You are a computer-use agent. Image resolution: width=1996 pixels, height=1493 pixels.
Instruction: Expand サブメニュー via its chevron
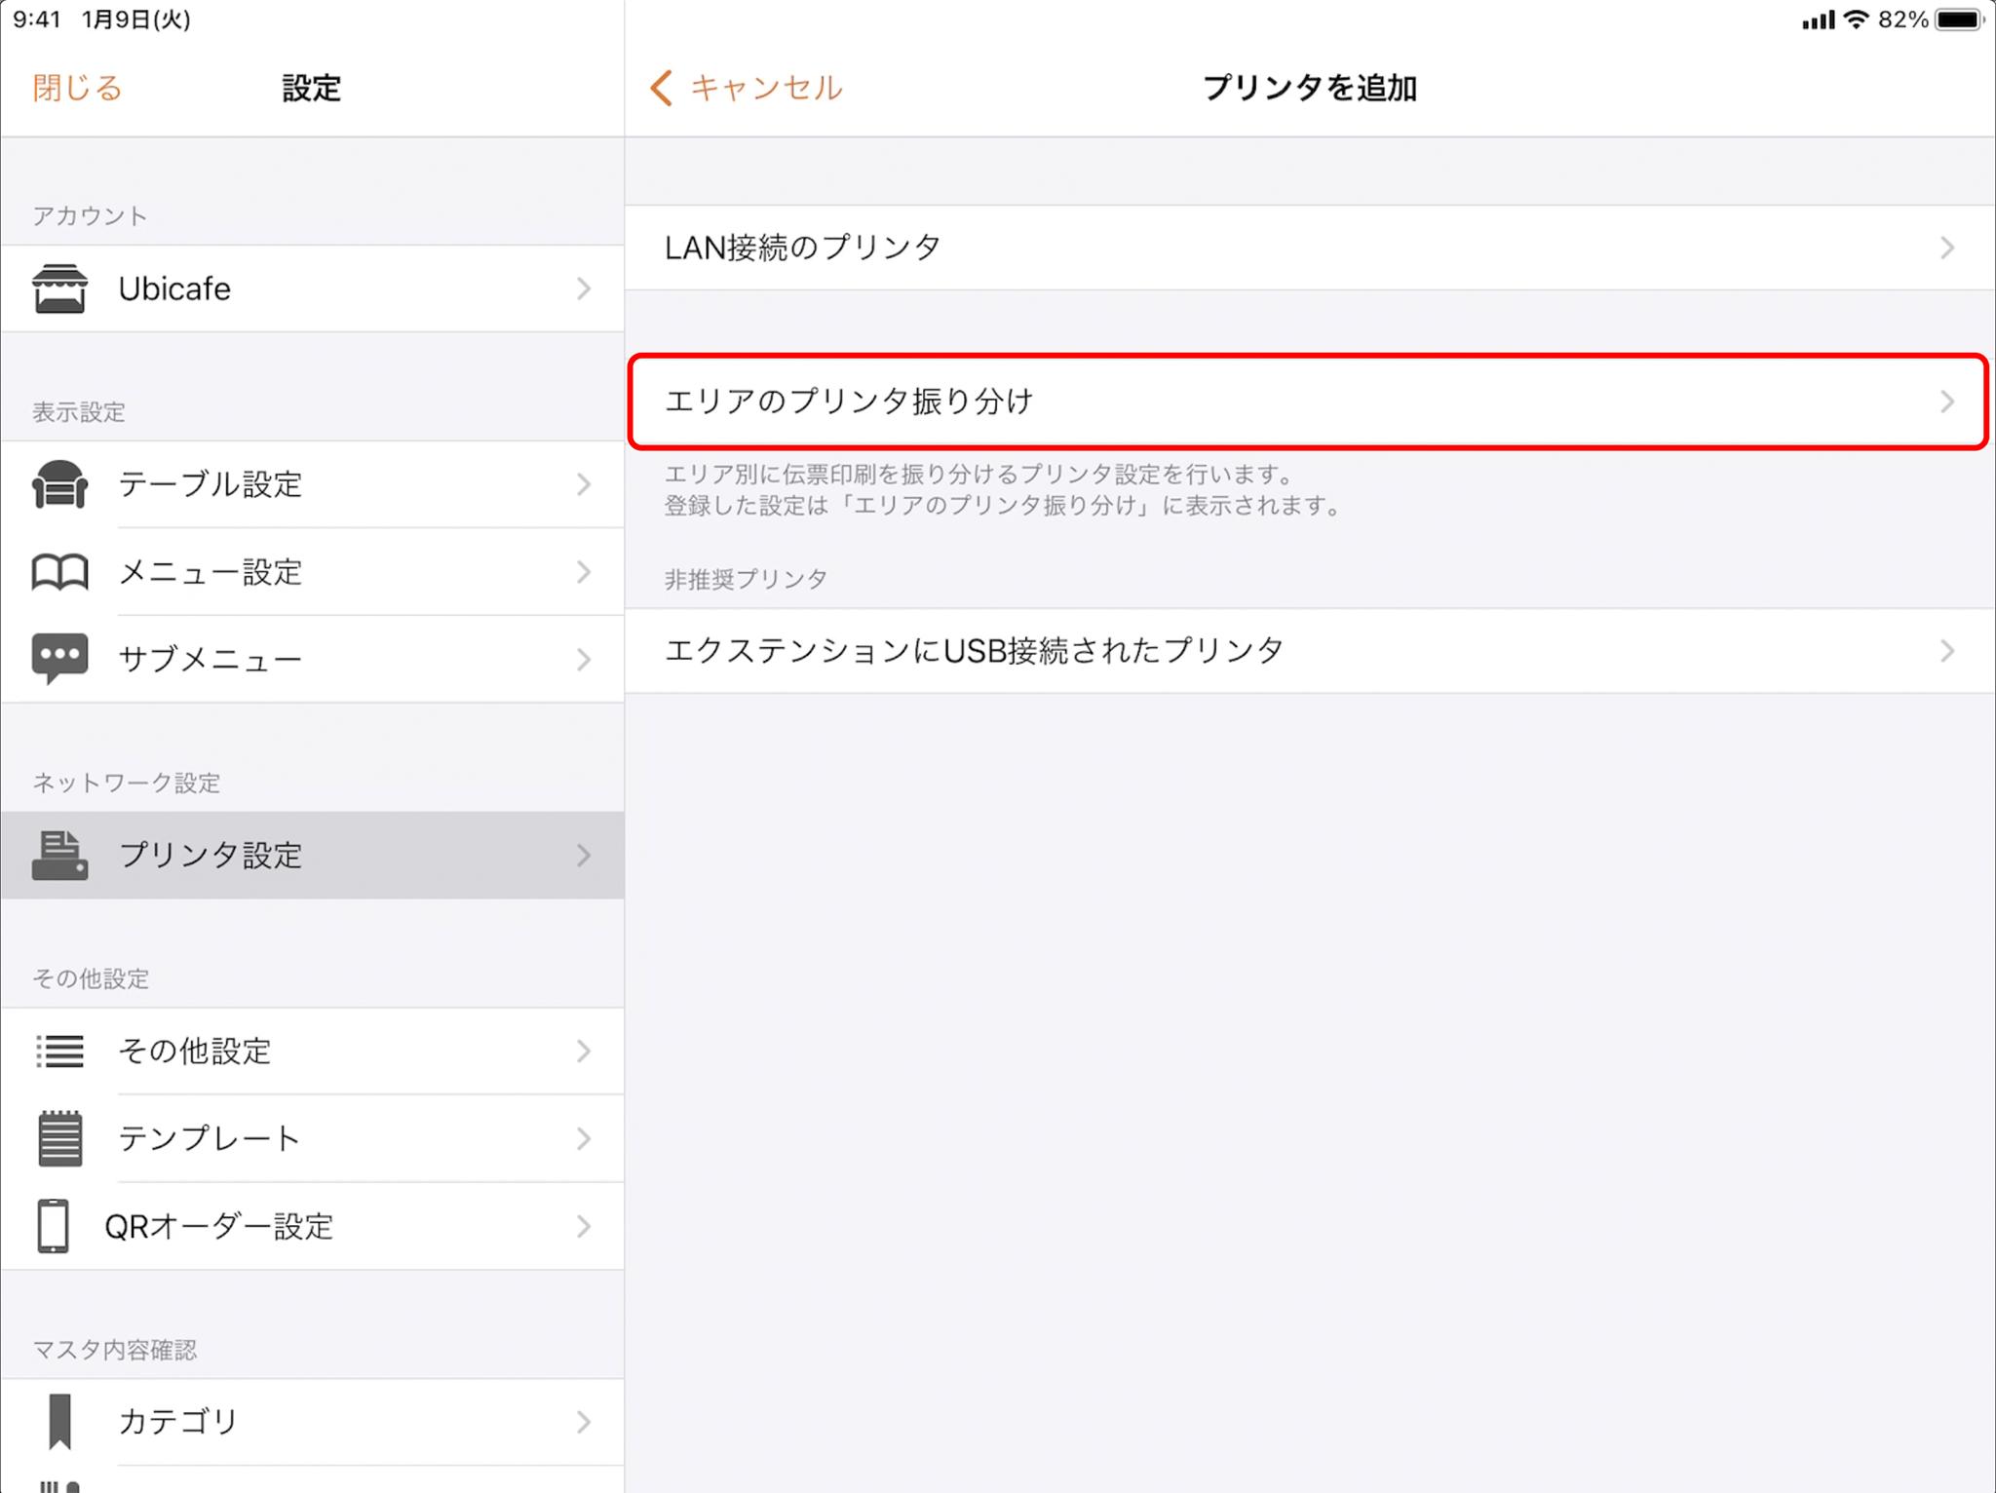pos(584,660)
